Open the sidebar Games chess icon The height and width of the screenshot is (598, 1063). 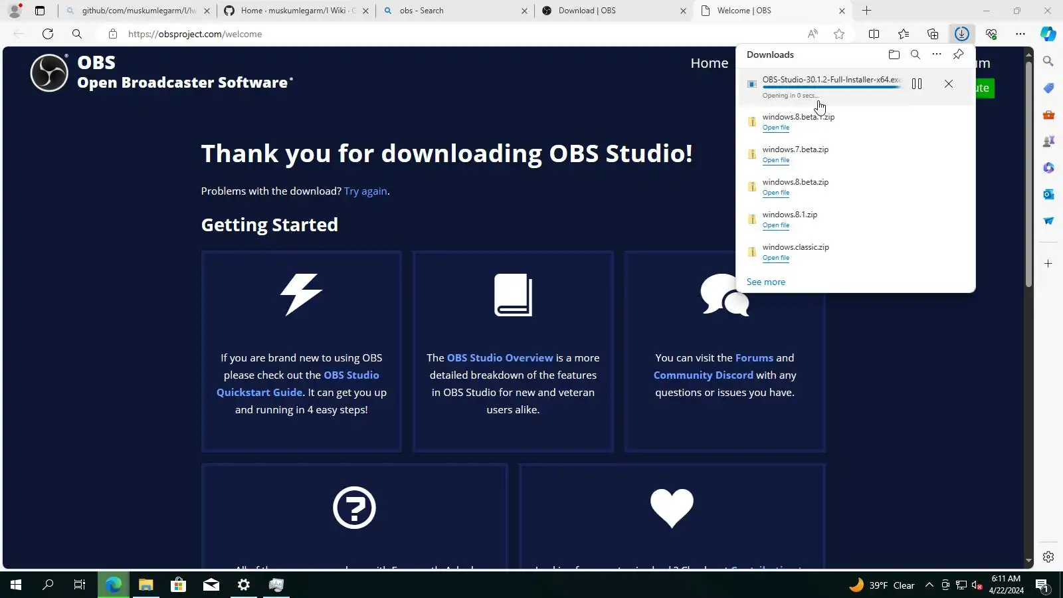pyautogui.click(x=1048, y=141)
